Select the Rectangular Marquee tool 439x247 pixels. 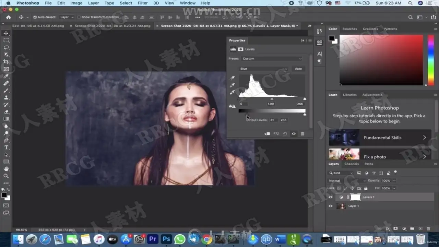click(6, 40)
